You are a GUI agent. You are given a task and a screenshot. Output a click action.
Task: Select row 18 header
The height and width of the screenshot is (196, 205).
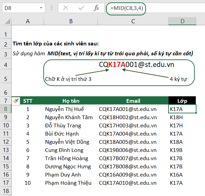click(5, 191)
